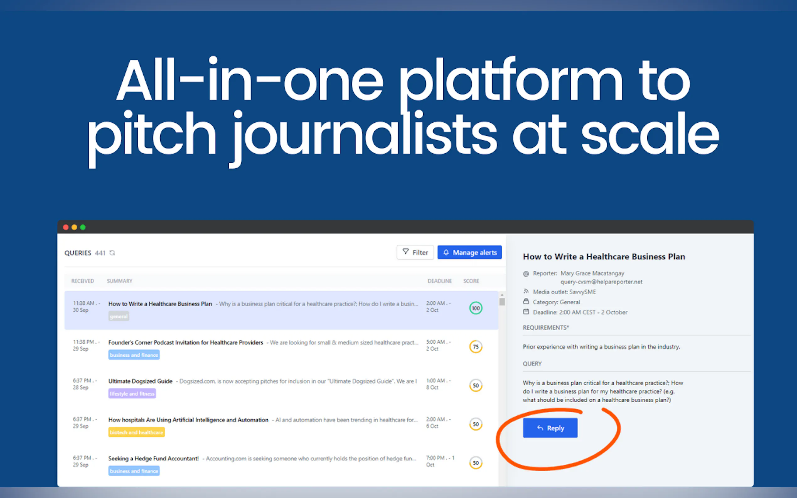Sort by the SCORE column header
Screen dimensions: 797x498
[471, 281]
